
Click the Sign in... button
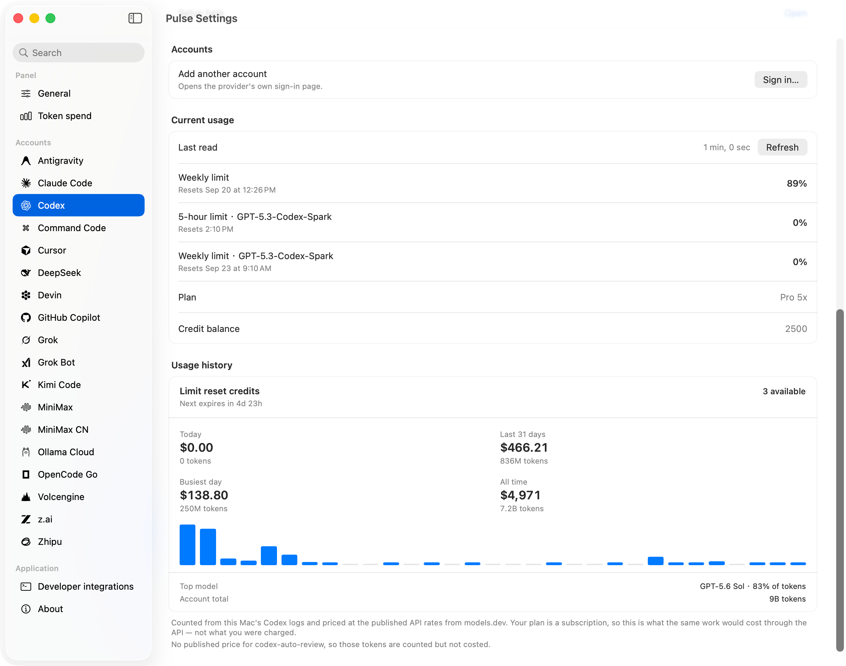[x=781, y=79]
